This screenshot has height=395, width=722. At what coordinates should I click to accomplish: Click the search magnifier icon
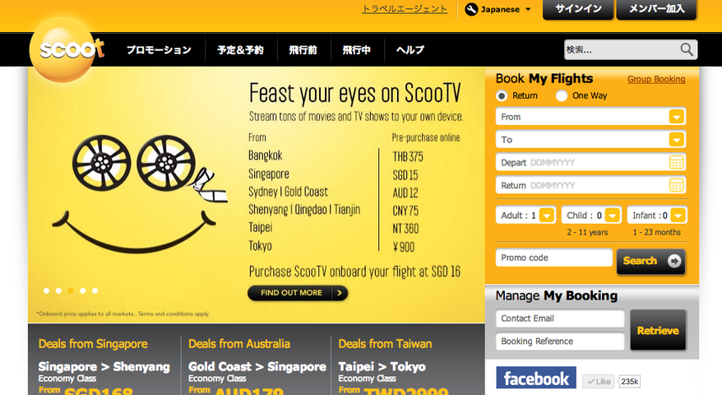687,49
